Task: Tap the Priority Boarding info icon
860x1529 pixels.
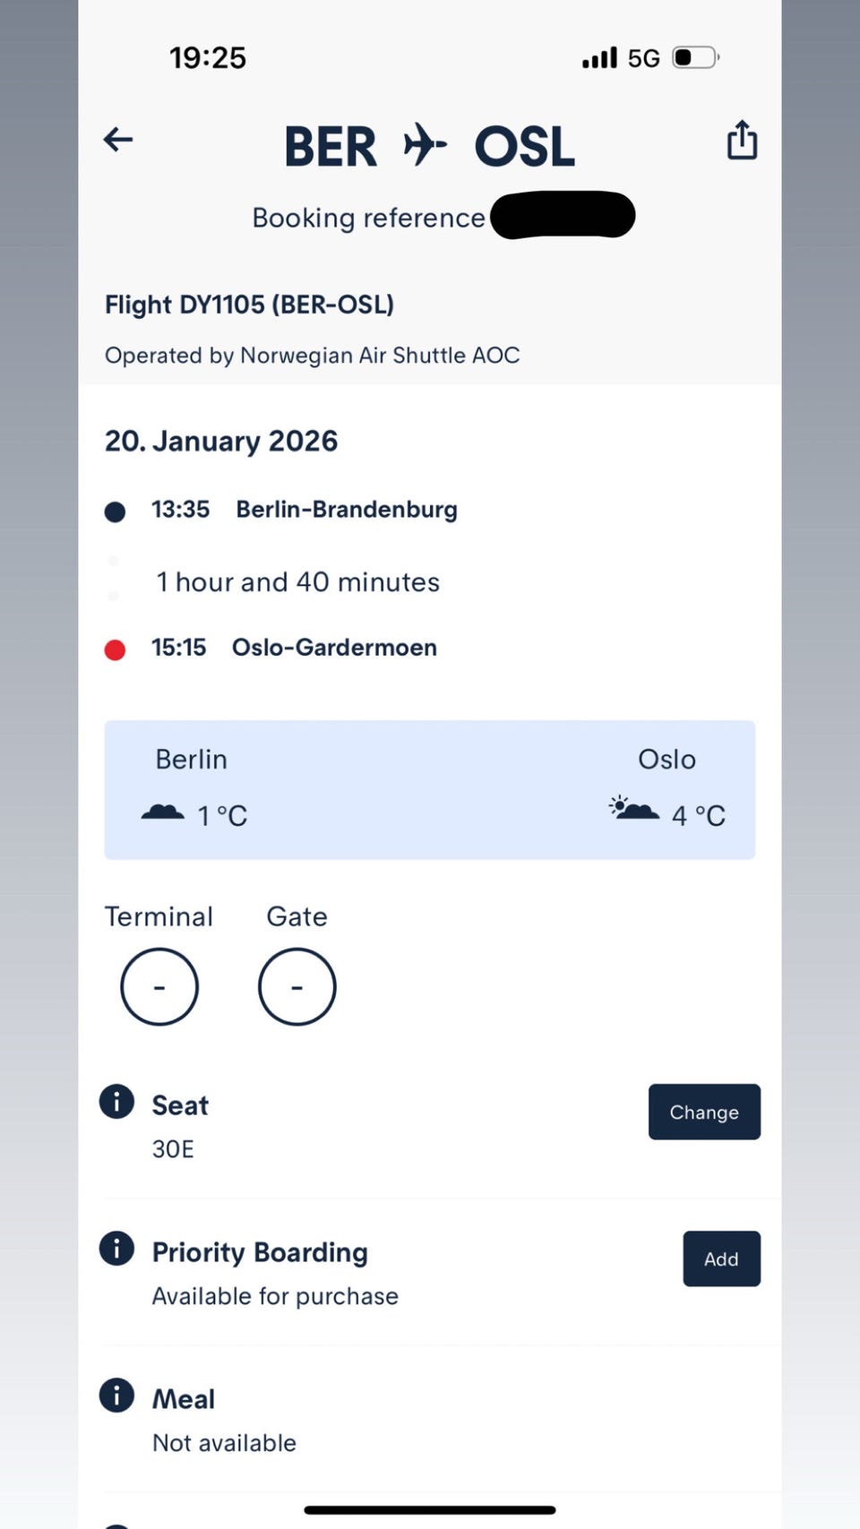Action: tap(116, 1248)
